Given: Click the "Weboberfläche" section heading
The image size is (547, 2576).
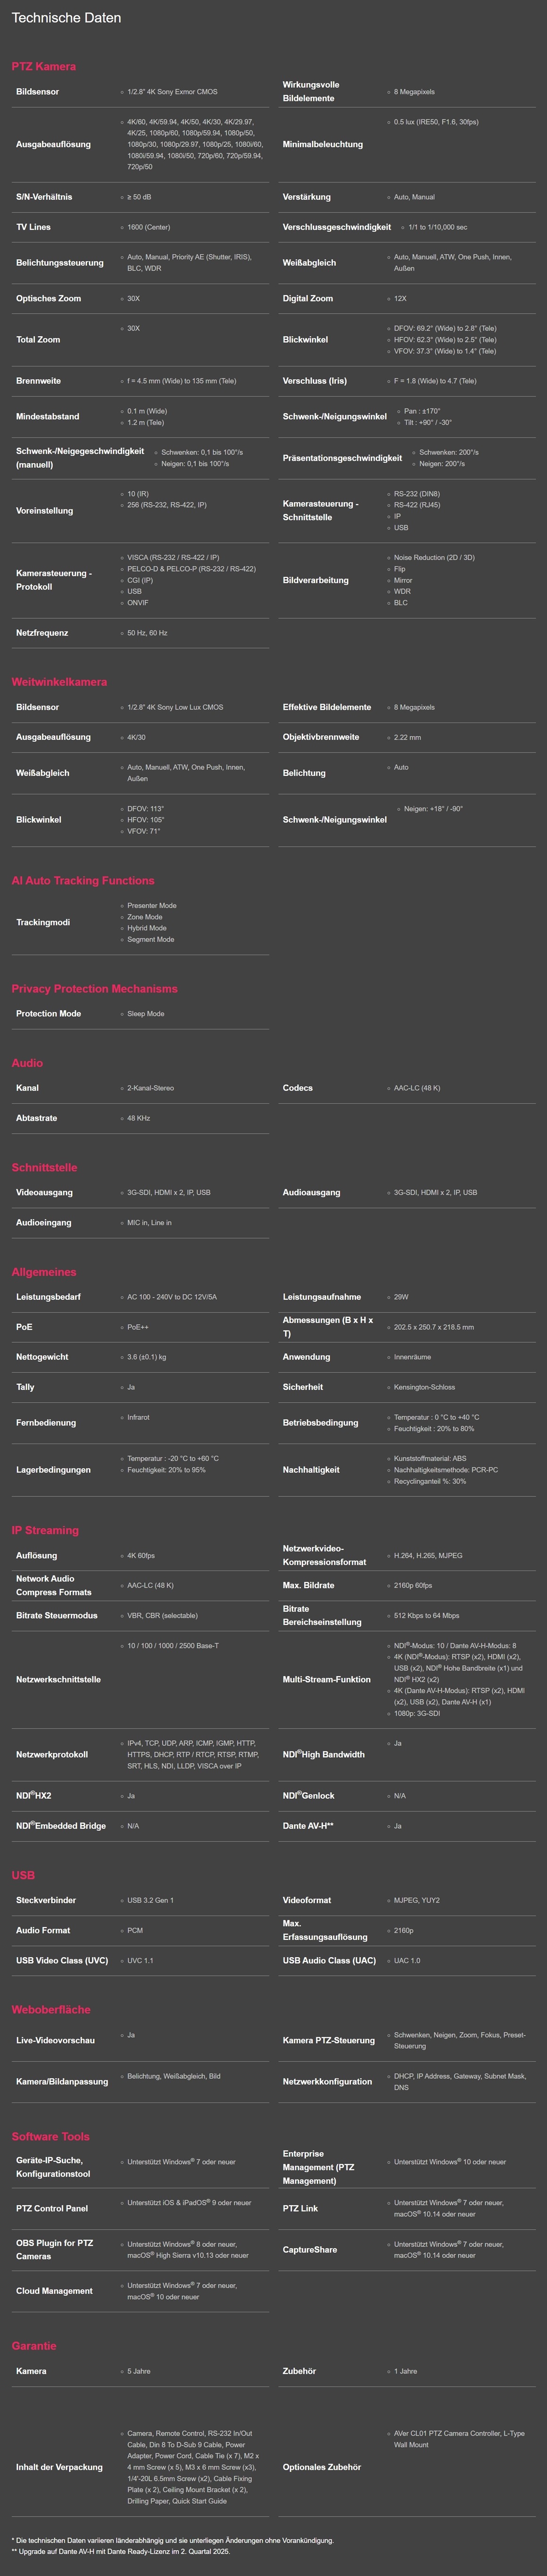Looking at the screenshot, I should (x=51, y=2009).
